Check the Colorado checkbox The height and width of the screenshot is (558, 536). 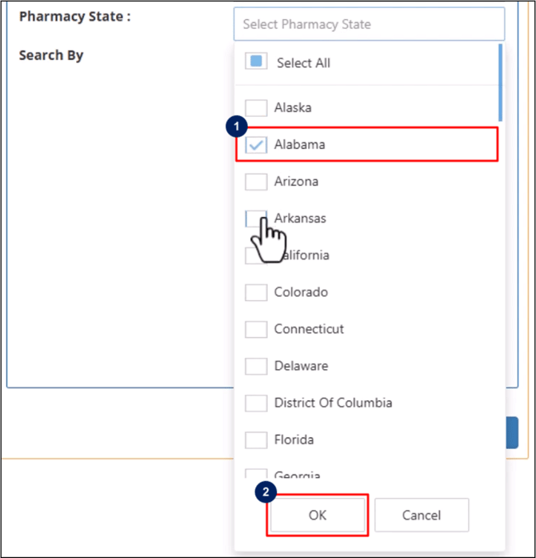tap(256, 292)
